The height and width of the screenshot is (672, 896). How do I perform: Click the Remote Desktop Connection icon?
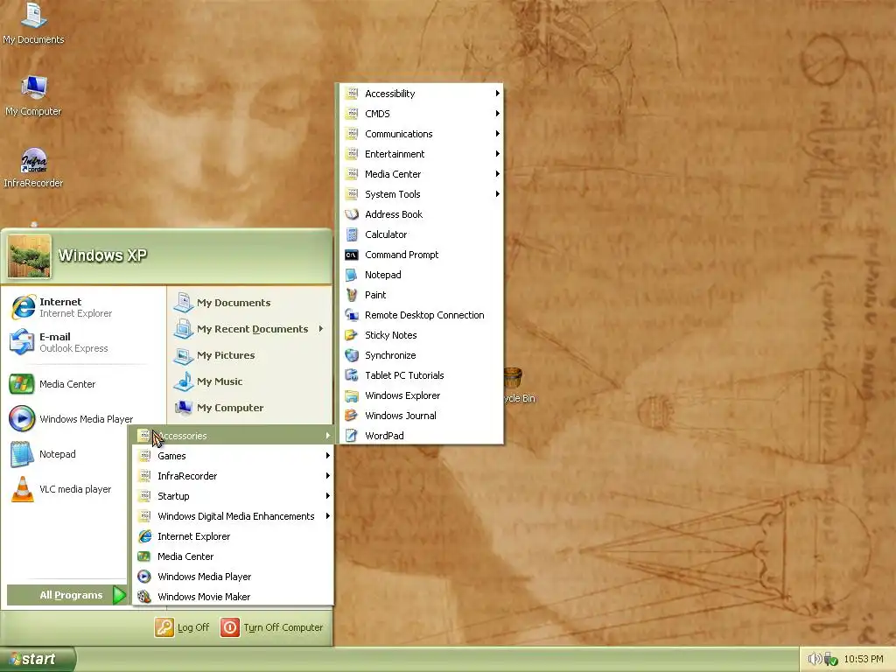352,315
